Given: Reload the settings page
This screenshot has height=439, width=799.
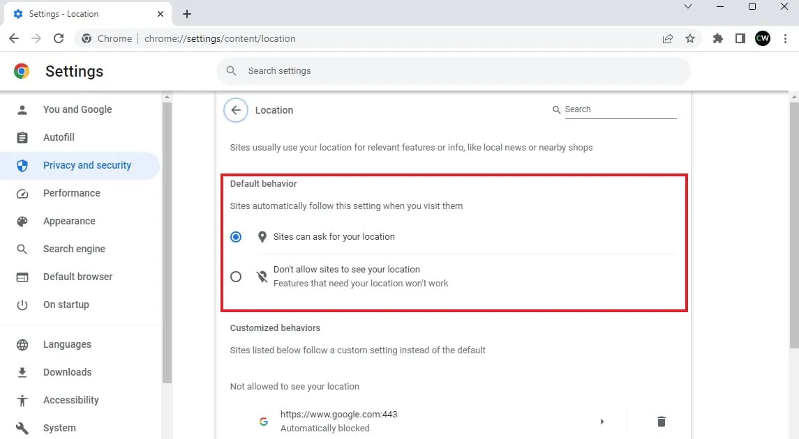Looking at the screenshot, I should [x=59, y=39].
